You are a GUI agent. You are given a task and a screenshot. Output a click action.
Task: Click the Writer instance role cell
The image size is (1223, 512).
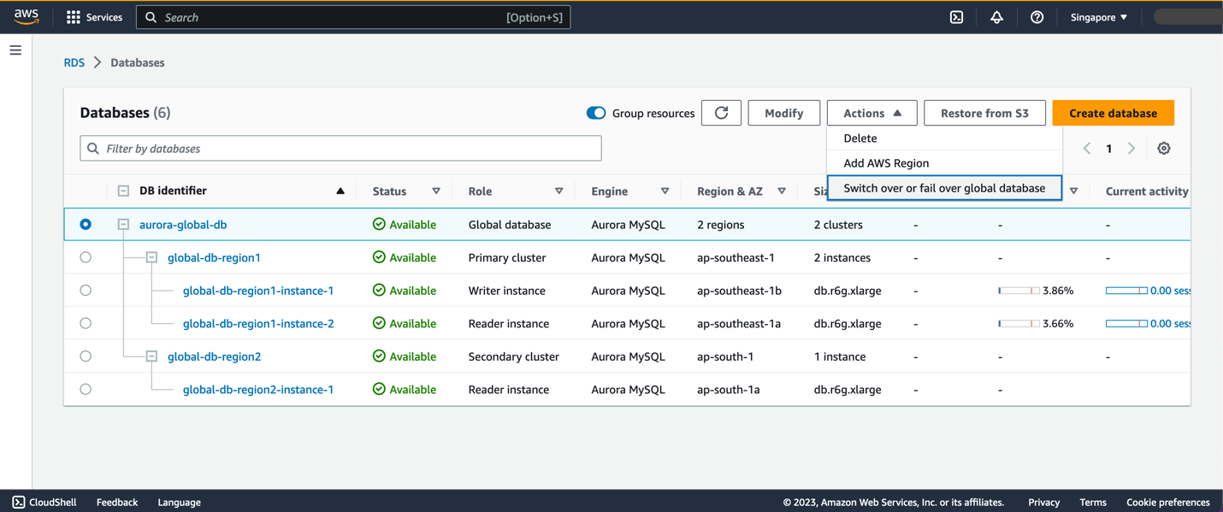(x=506, y=291)
